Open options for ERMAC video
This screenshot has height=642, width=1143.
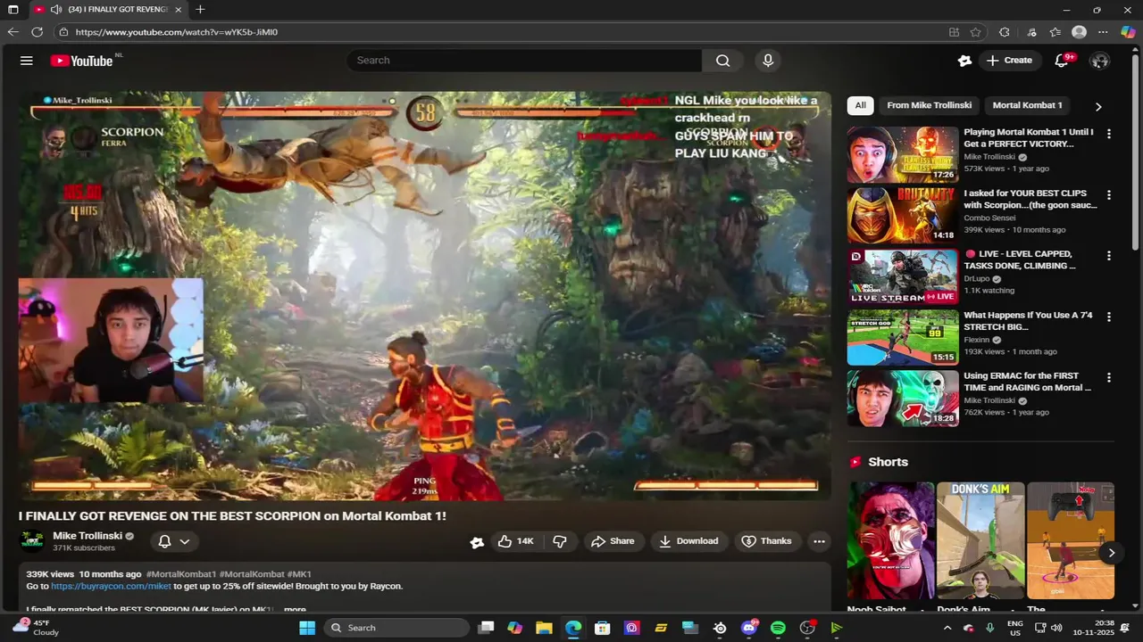[1109, 377]
